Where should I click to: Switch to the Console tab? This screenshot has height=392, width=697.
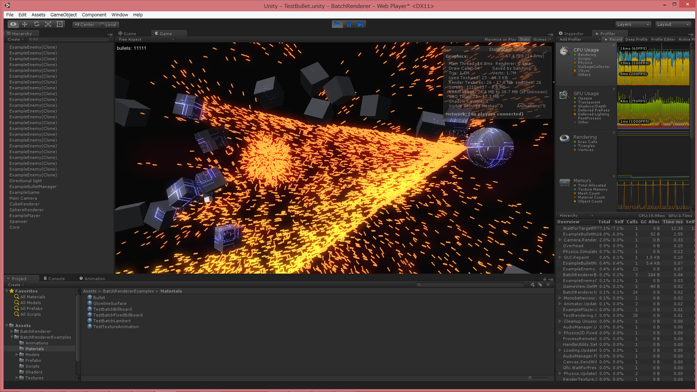pos(54,279)
